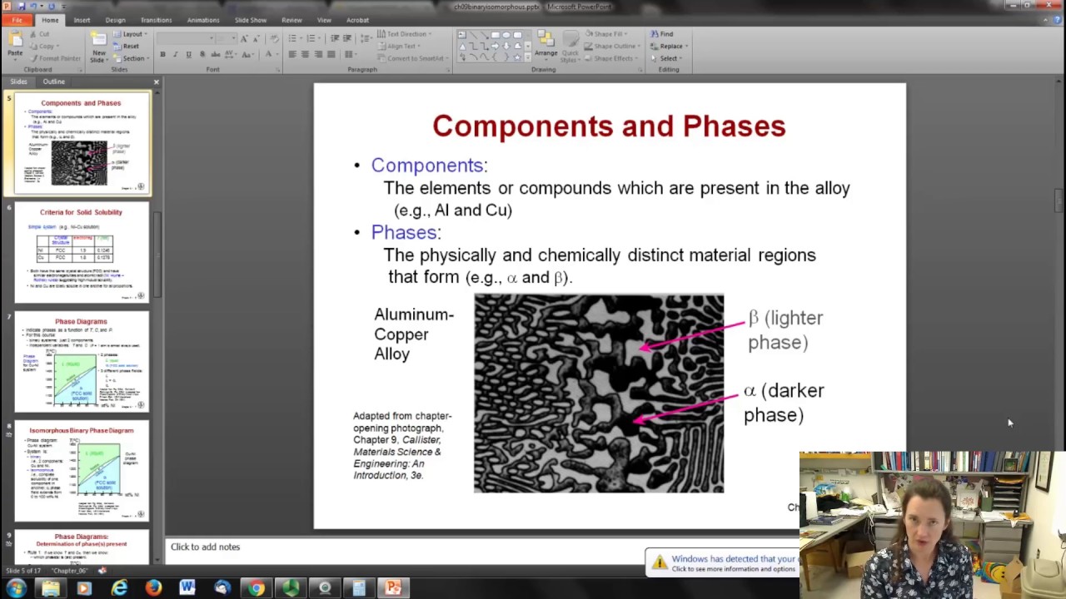This screenshot has width=1066, height=599.
Task: Toggle Italic formatting
Action: [x=176, y=55]
